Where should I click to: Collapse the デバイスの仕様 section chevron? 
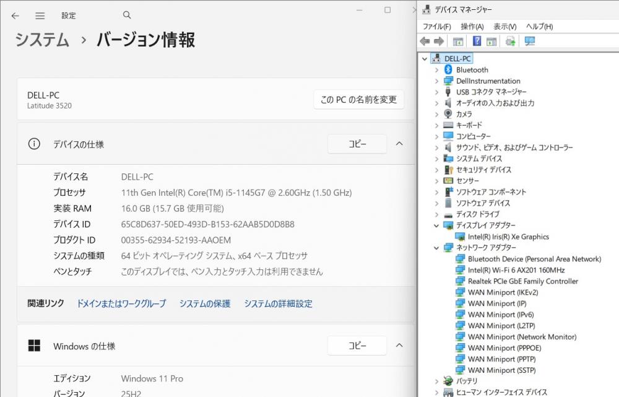point(399,144)
